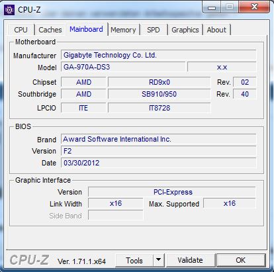Image resolution: width=274 pixels, height=272 pixels.
Task: Select the SB910/950 southbridge value
Action: [x=160, y=94]
